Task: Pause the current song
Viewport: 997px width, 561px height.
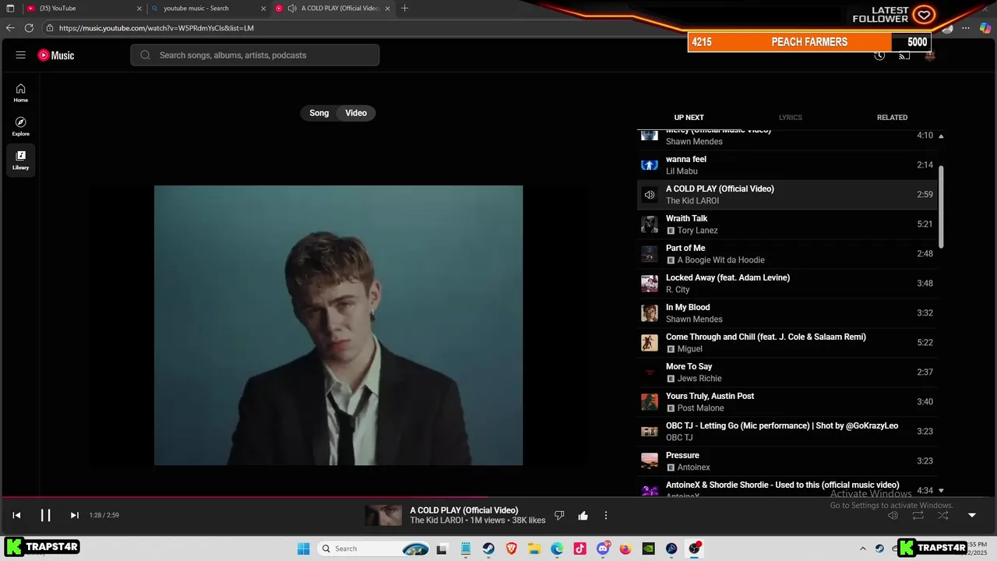Action: point(45,515)
